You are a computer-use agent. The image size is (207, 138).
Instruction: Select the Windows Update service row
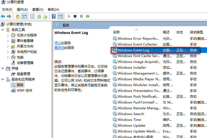pyautogui.click(x=159, y=126)
